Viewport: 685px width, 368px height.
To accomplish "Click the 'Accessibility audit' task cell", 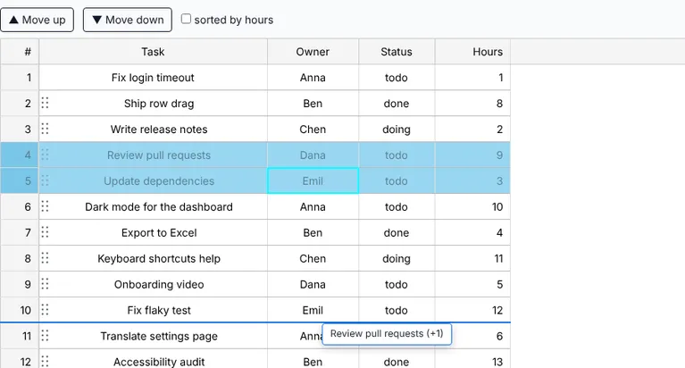I will (154, 359).
